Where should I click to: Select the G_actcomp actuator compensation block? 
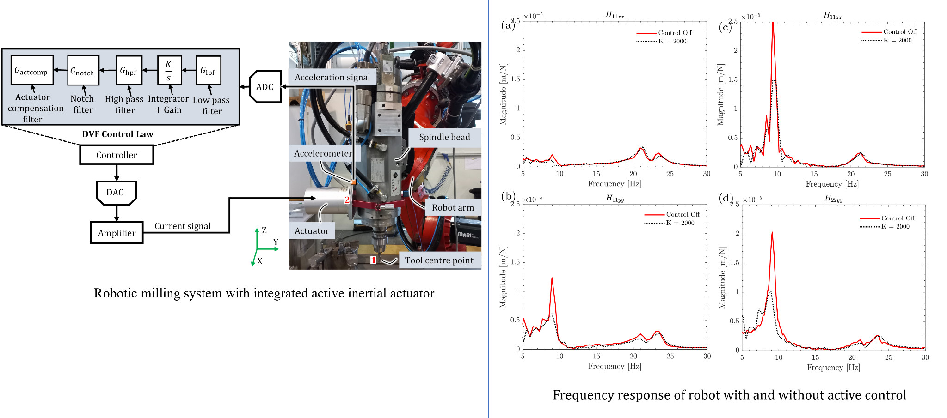(x=32, y=70)
